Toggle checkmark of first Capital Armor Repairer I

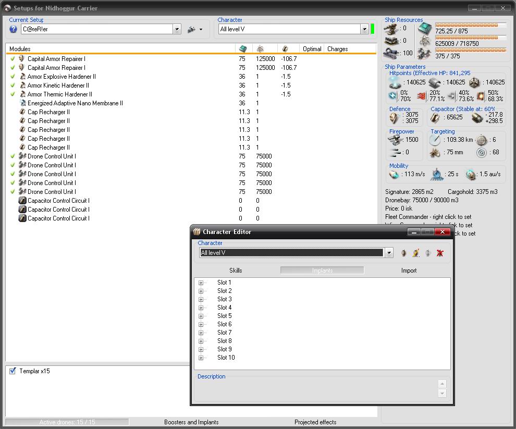[13, 58]
